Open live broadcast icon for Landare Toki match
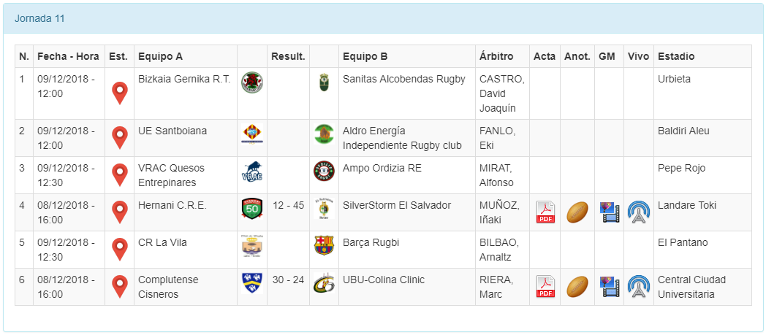This screenshot has width=766, height=335. point(638,212)
